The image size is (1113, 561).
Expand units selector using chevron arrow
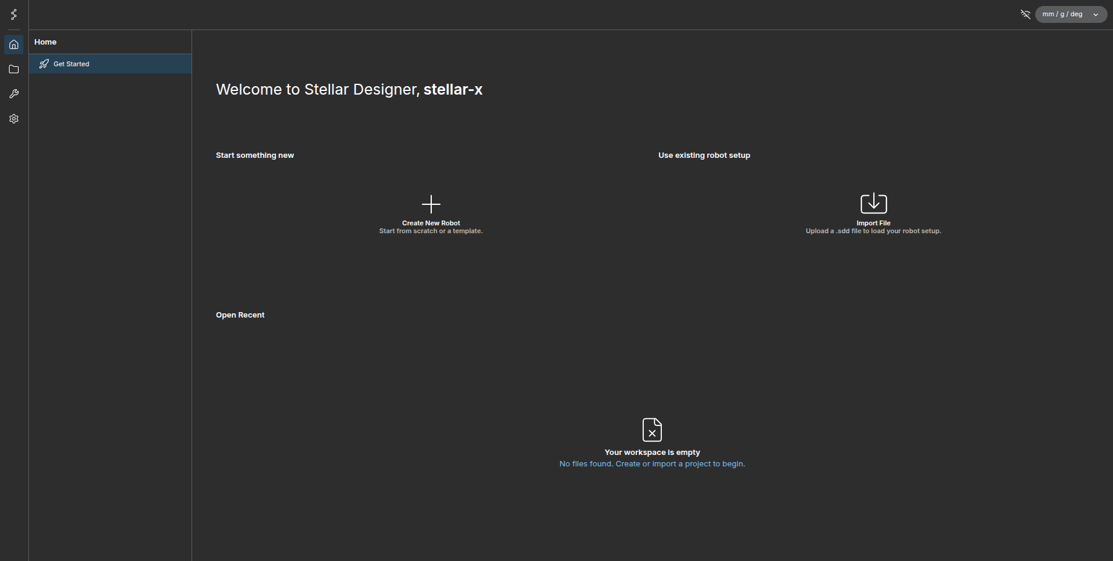coord(1096,14)
